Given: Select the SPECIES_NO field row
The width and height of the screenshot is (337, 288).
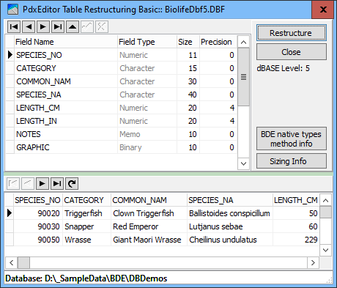Looking at the screenshot, I should [x=121, y=55].
